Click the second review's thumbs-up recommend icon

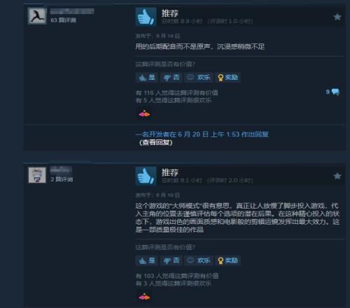coord(146,176)
